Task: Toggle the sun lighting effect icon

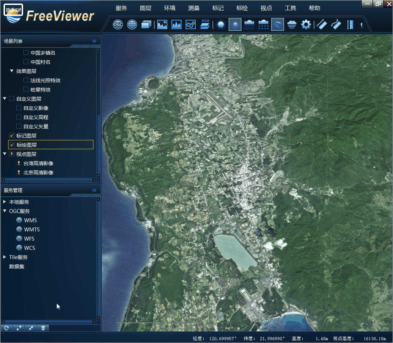Action: [x=221, y=24]
